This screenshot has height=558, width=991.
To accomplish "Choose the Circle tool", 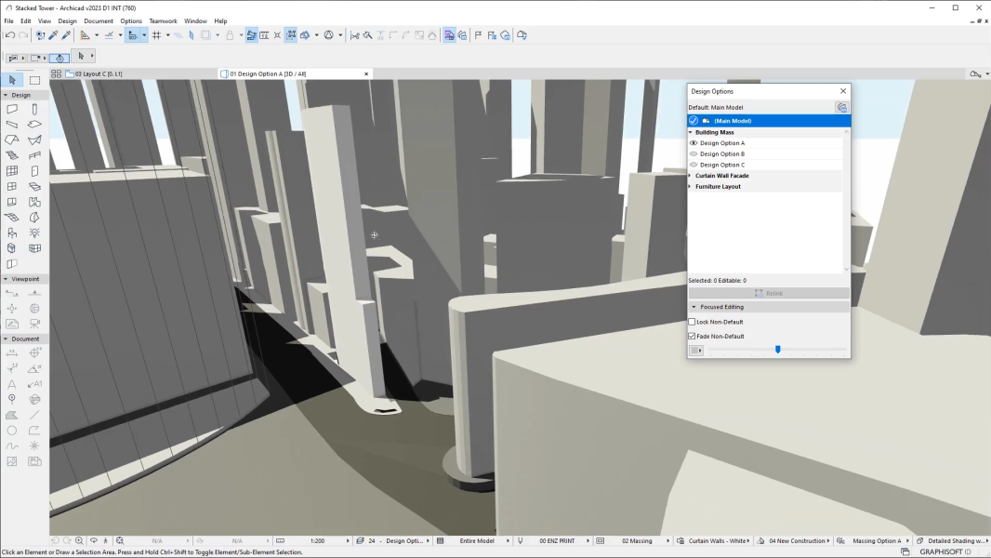I will pos(12,431).
